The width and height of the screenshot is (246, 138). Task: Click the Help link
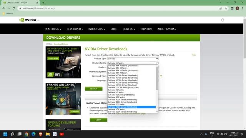pos(194,55)
